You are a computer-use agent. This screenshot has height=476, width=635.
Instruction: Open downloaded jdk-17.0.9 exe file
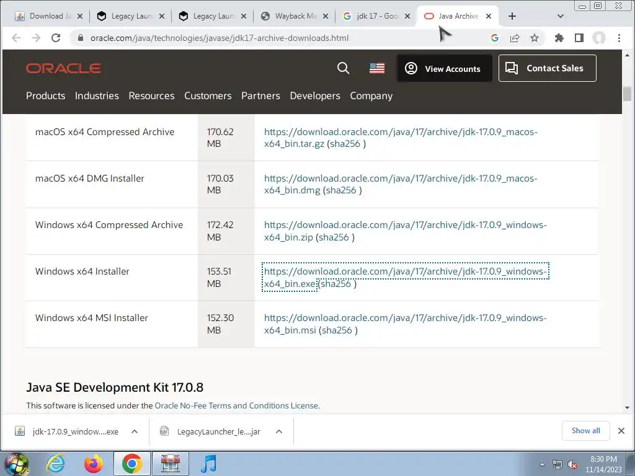tap(67, 431)
